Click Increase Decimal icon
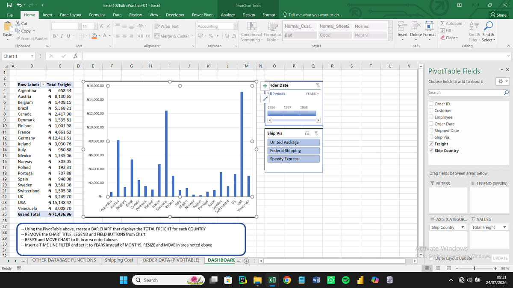This screenshot has width=513, height=288. coord(227,36)
